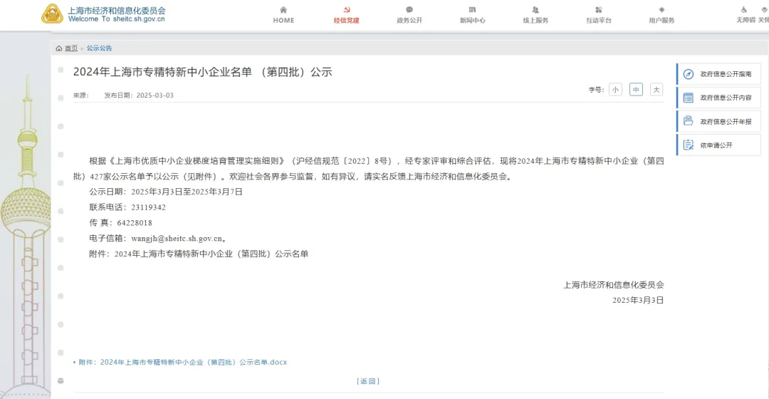The height and width of the screenshot is (399, 769).
Task: Set font size to 小 (small)
Action: tap(615, 90)
